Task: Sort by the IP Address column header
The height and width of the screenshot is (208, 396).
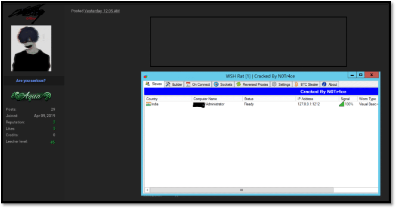Action: pyautogui.click(x=317, y=99)
